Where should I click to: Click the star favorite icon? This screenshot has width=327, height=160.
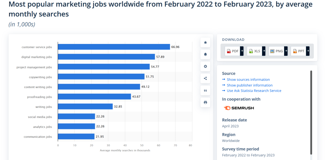click(x=205, y=43)
